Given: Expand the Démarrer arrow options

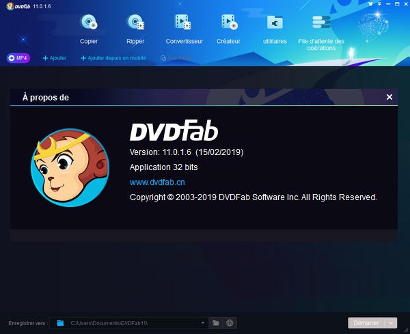Looking at the screenshot, I should (x=391, y=323).
